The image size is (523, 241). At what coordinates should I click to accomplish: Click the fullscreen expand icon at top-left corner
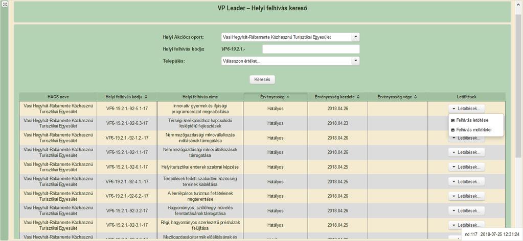click(x=4, y=4)
